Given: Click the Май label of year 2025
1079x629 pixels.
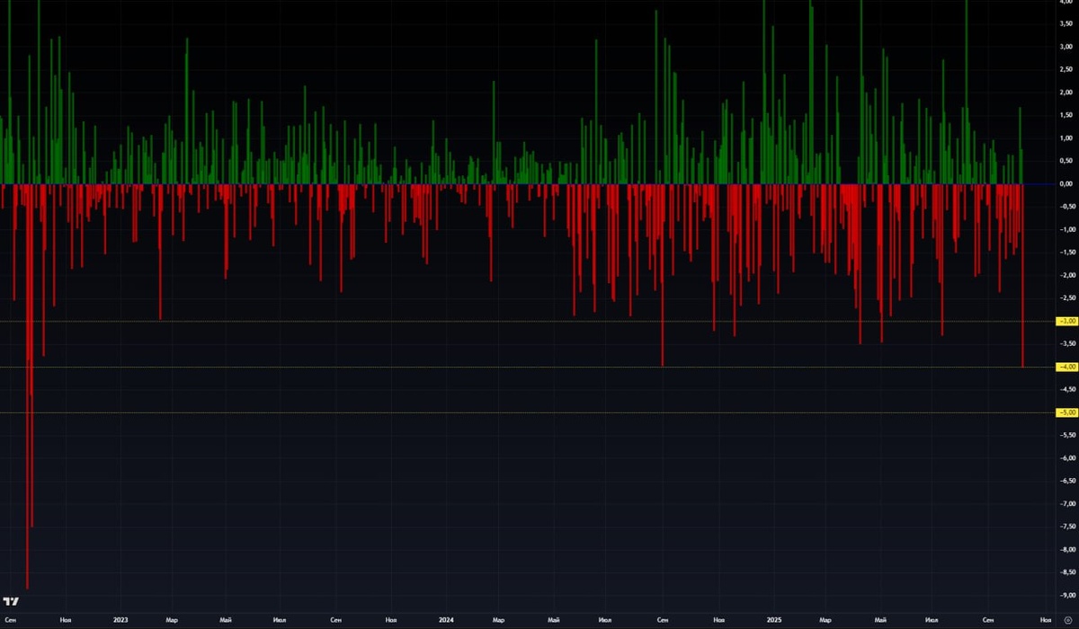Looking at the screenshot, I should pos(878,620).
